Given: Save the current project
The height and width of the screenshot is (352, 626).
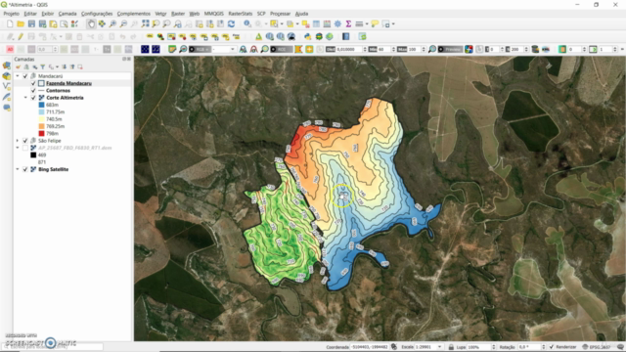Looking at the screenshot, I should pyautogui.click(x=31, y=24).
